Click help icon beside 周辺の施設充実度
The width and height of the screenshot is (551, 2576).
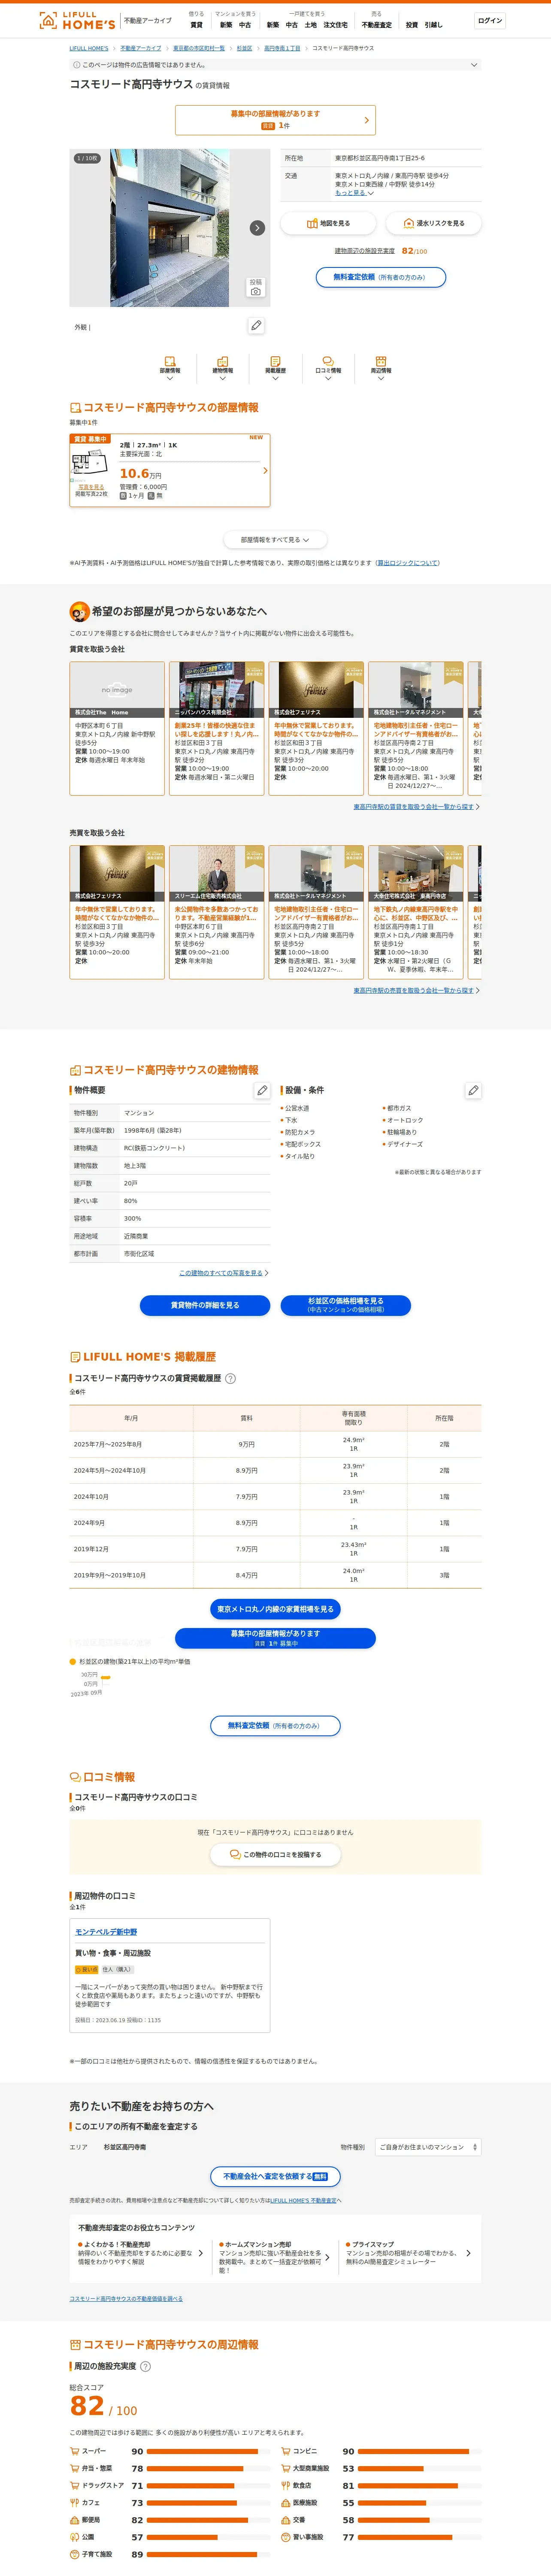145,2366
